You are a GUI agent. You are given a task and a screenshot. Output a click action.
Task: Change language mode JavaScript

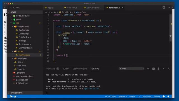(x=147, y=97)
